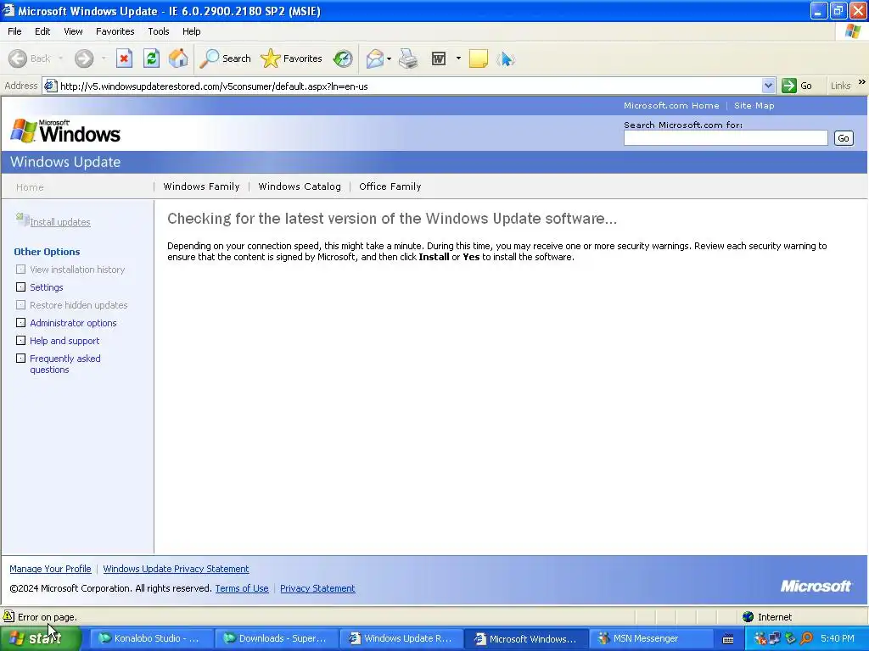
Task: Open the Forward button history dropdown
Action: (x=104, y=58)
